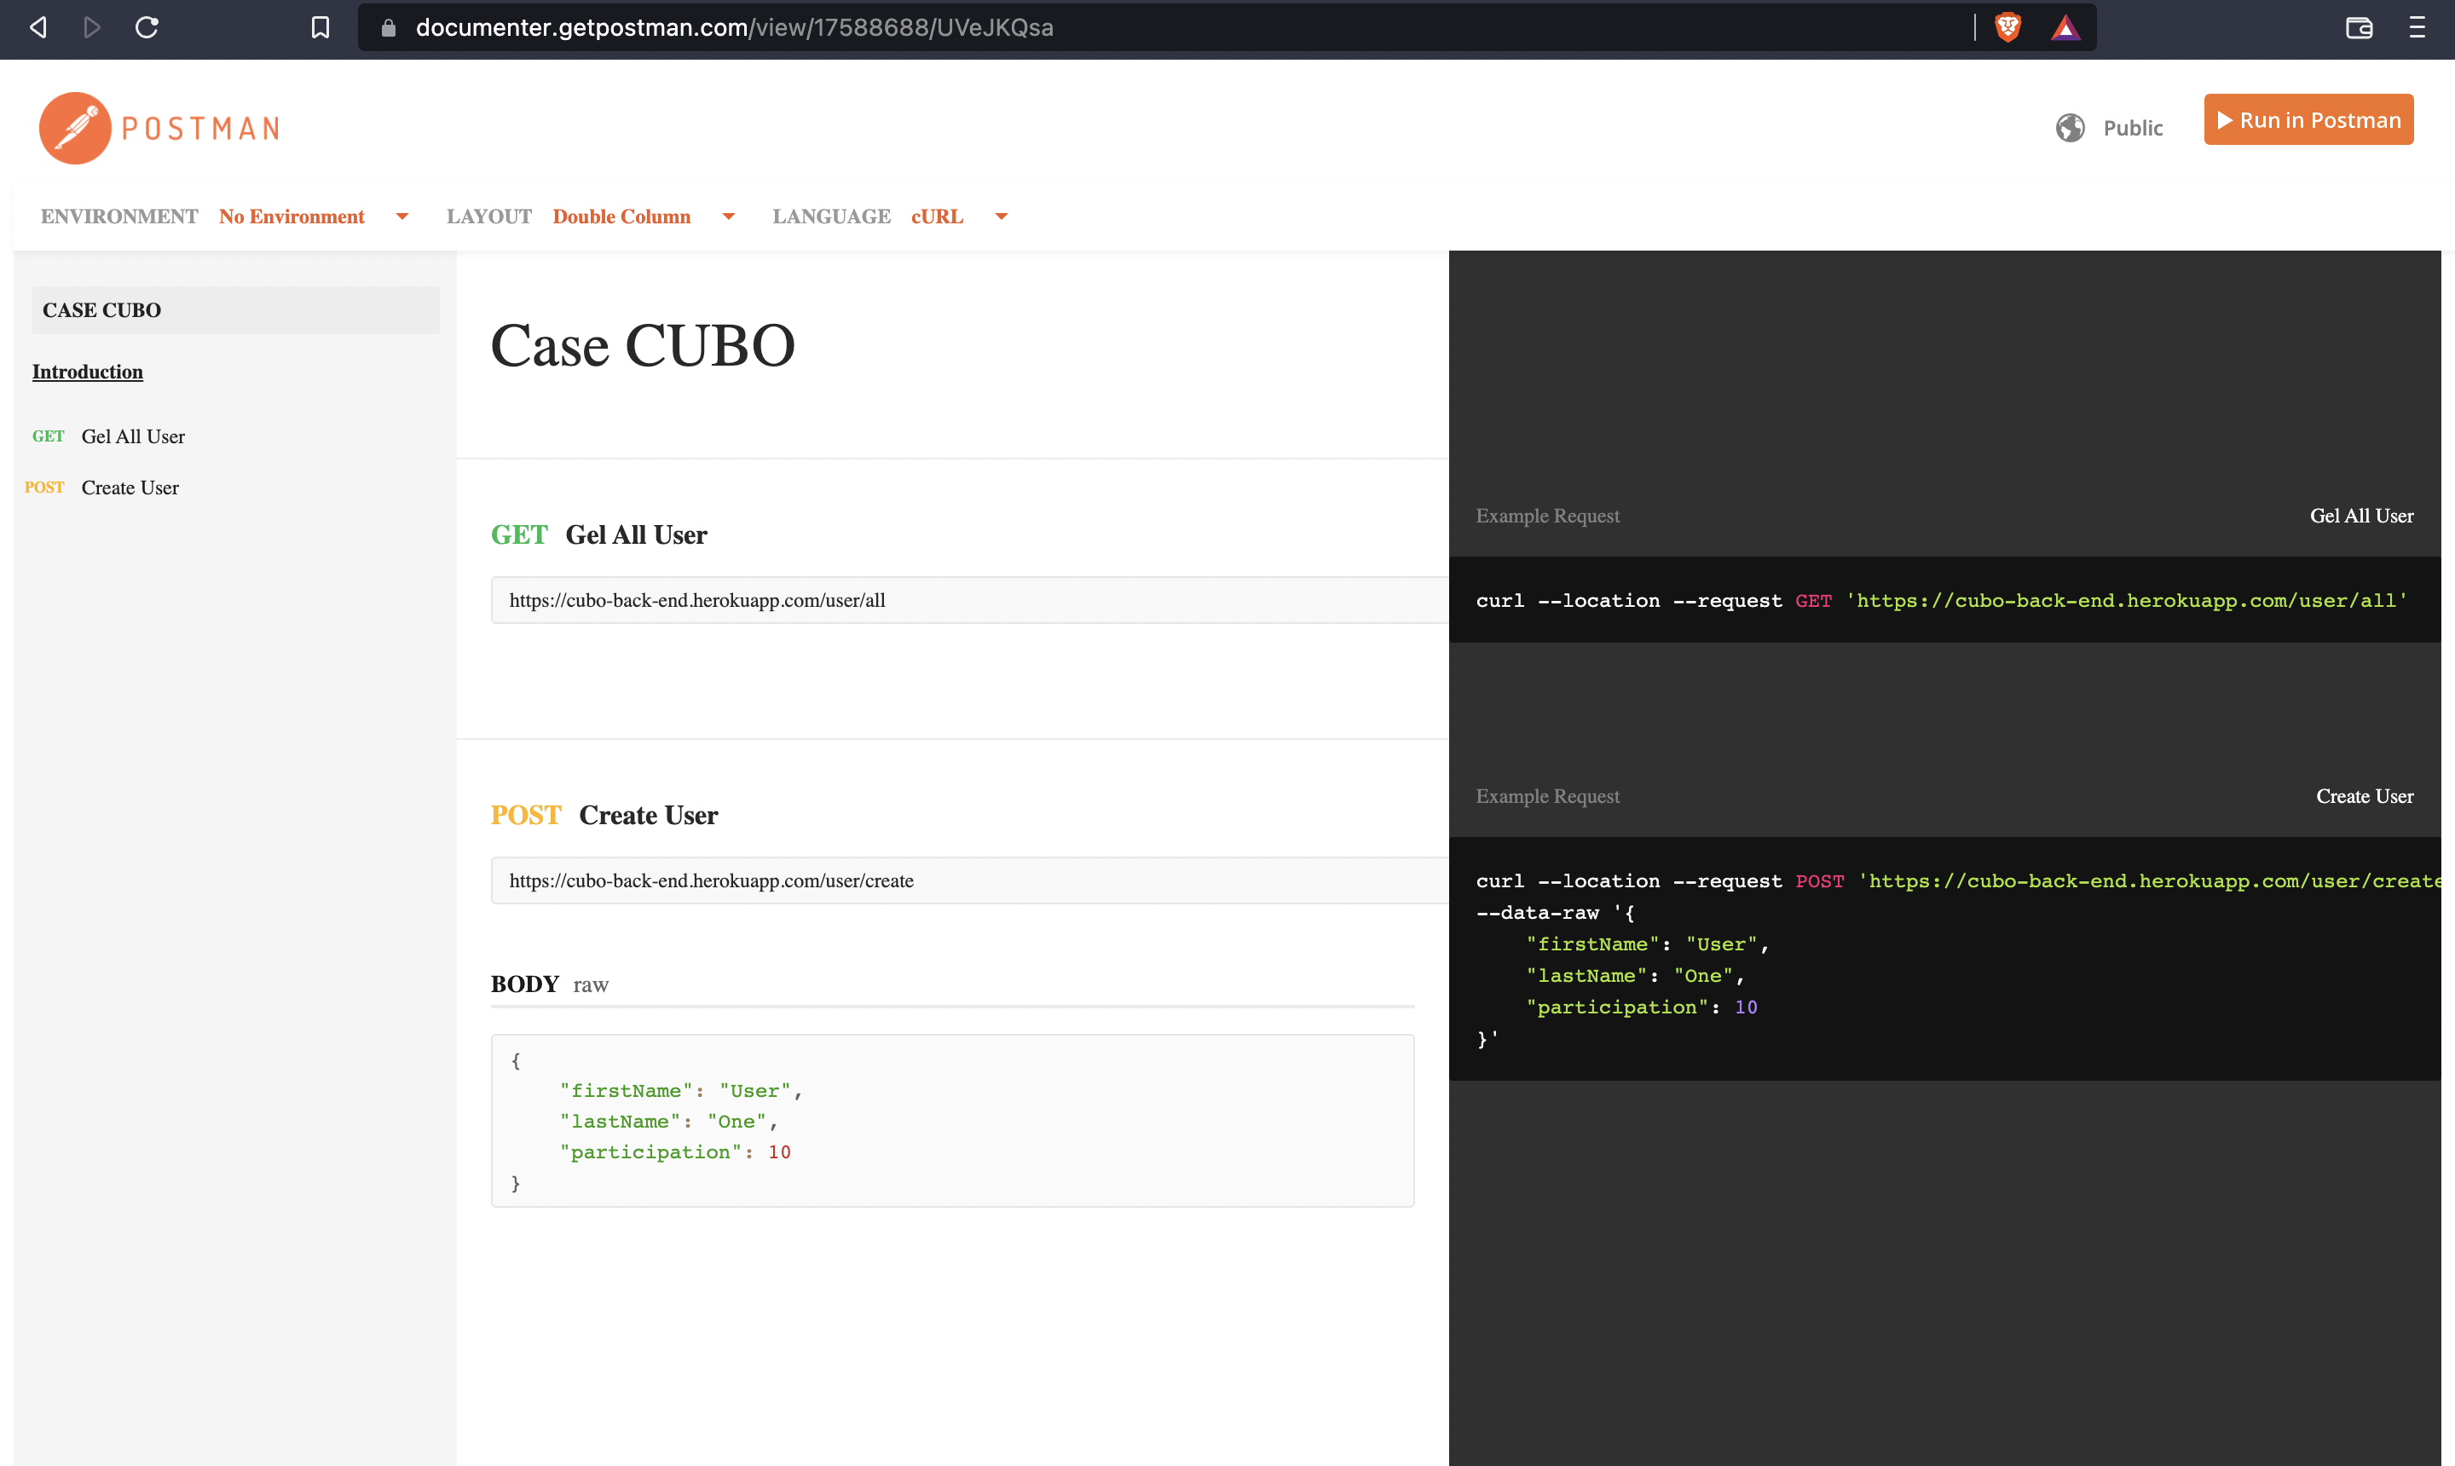This screenshot has height=1466, width=2455.
Task: Click the browser address bar URL
Action: tap(734, 27)
